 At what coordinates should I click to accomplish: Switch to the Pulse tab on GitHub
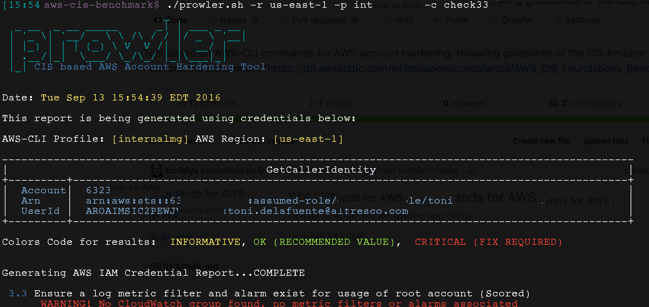tap(451, 20)
